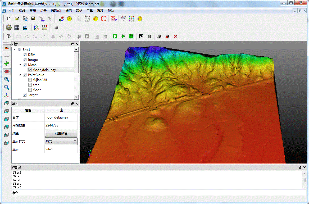
Task: Open the 网格 menu
Action: (x=79, y=11)
